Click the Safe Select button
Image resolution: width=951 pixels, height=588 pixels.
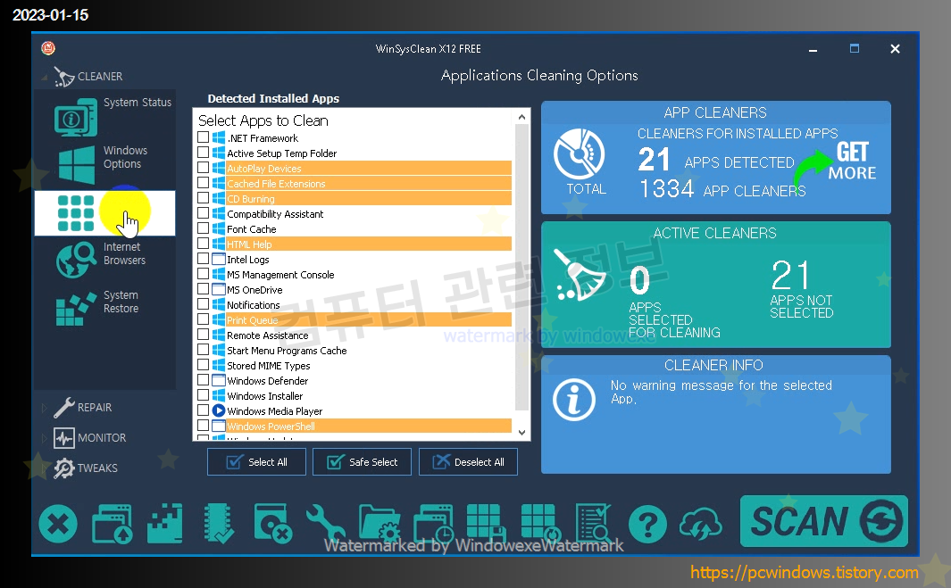point(362,462)
